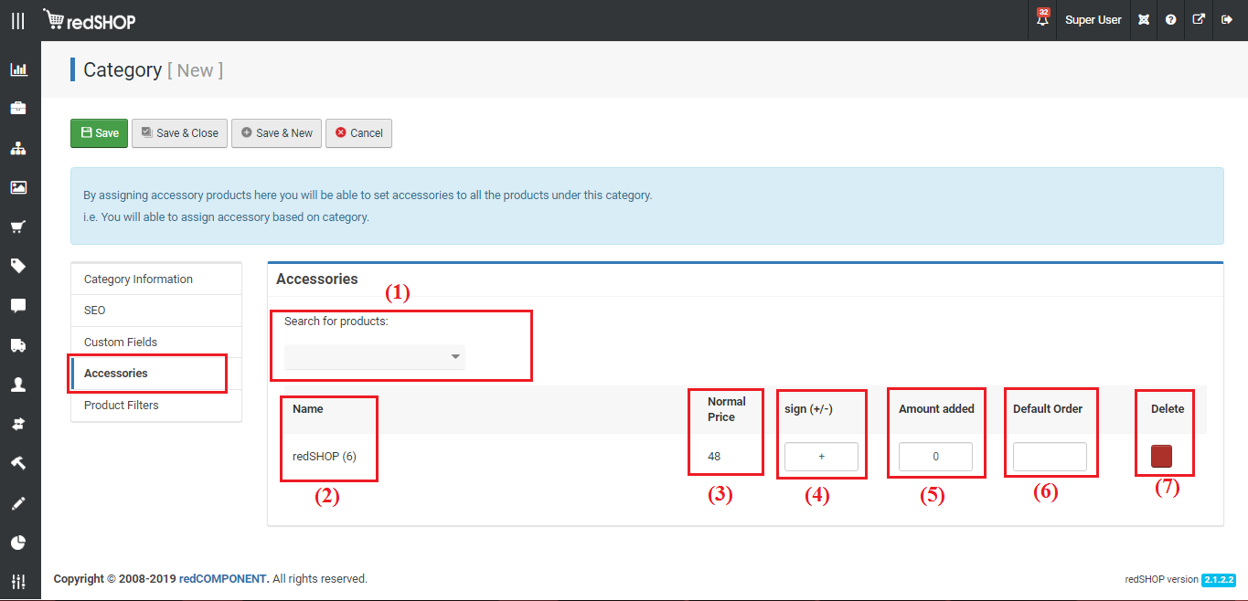Open the sitemap hierarchy sidebar icon

(x=18, y=148)
